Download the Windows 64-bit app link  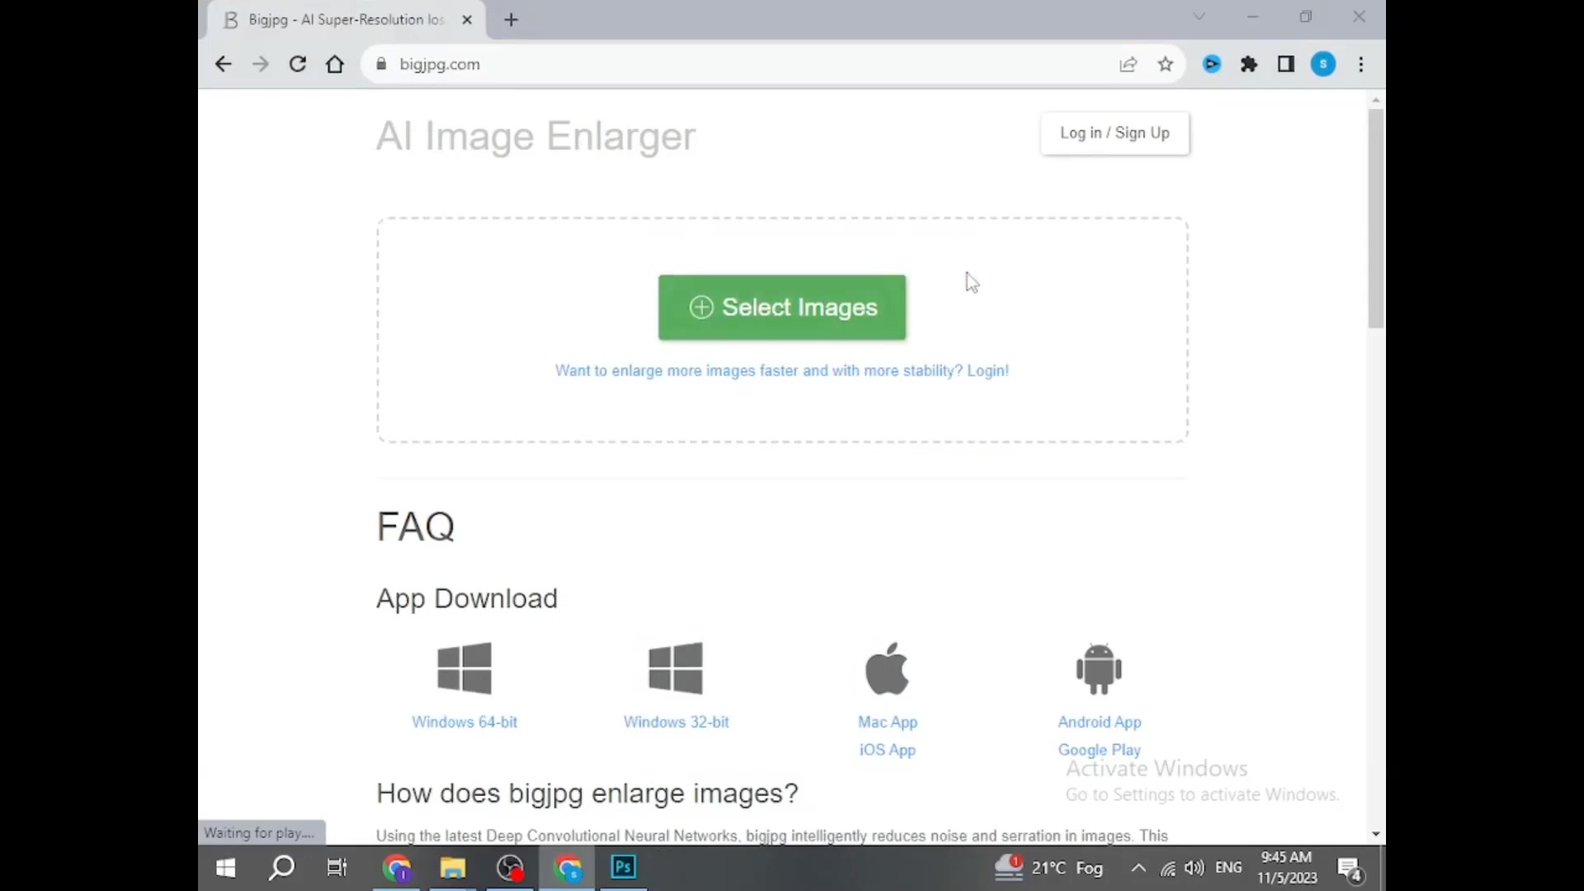[464, 722]
